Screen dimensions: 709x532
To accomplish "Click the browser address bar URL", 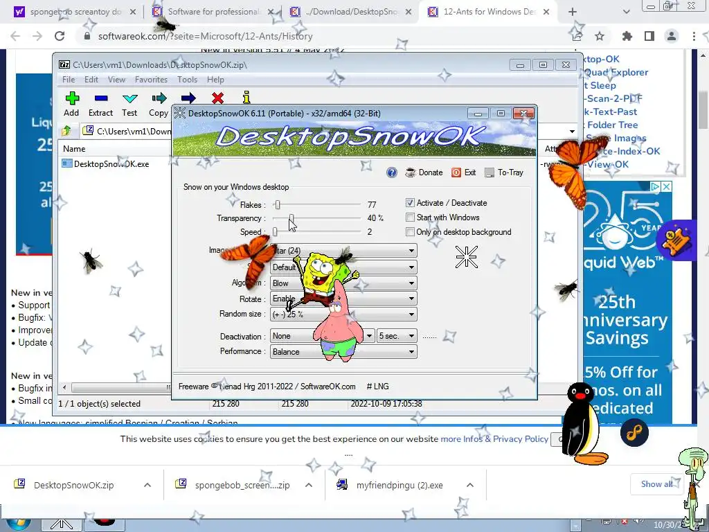I will point(205,36).
